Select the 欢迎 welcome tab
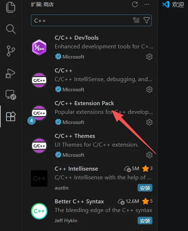The width and height of the screenshot is (188, 231). pyautogui.click(x=173, y=4)
